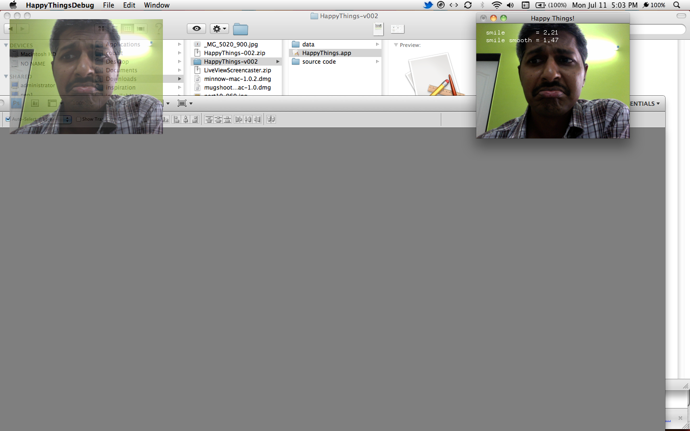Click Distribute top edges icon

click(209, 119)
